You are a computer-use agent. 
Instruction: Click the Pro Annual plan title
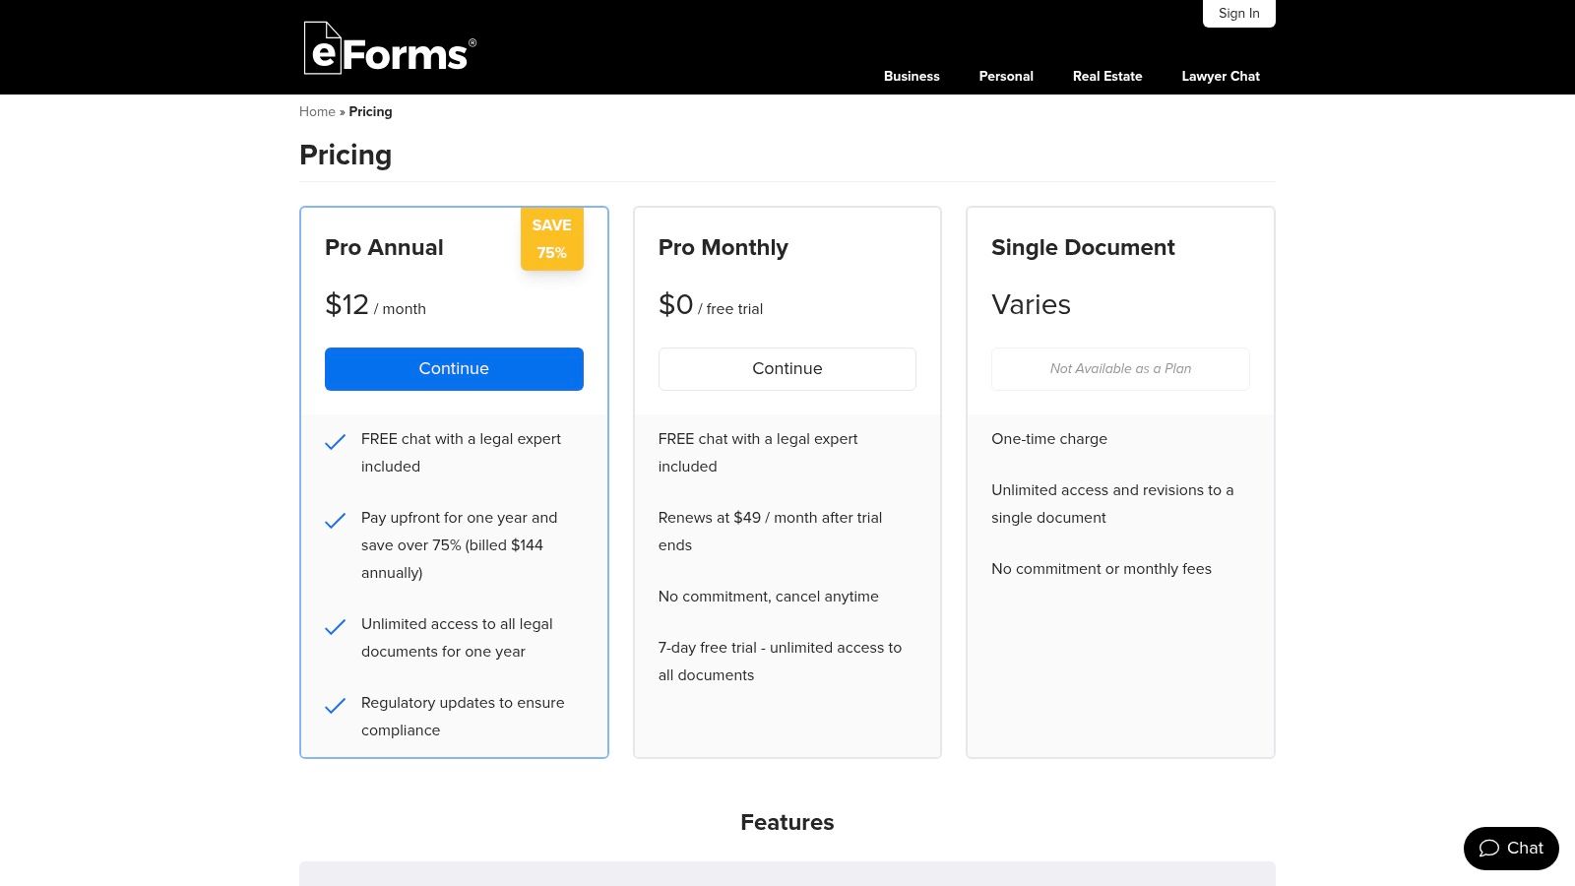[384, 247]
